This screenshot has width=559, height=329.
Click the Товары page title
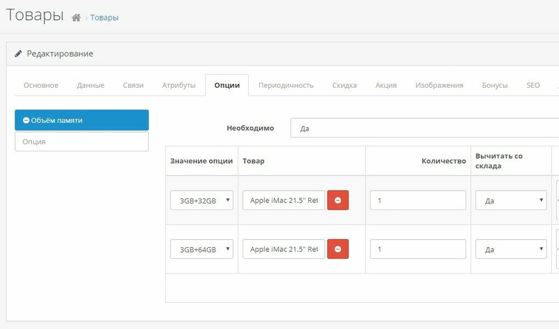(x=35, y=15)
